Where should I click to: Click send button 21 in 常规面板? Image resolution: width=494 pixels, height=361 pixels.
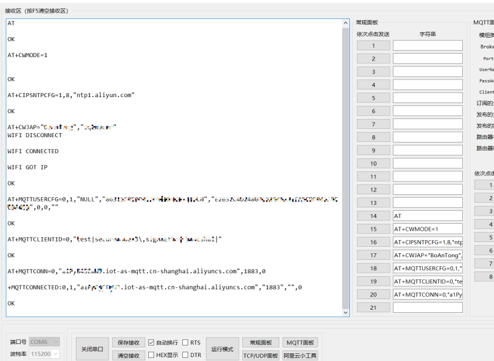click(x=373, y=307)
